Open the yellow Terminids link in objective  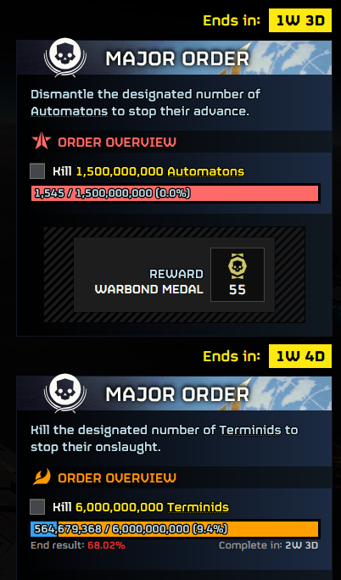click(198, 507)
